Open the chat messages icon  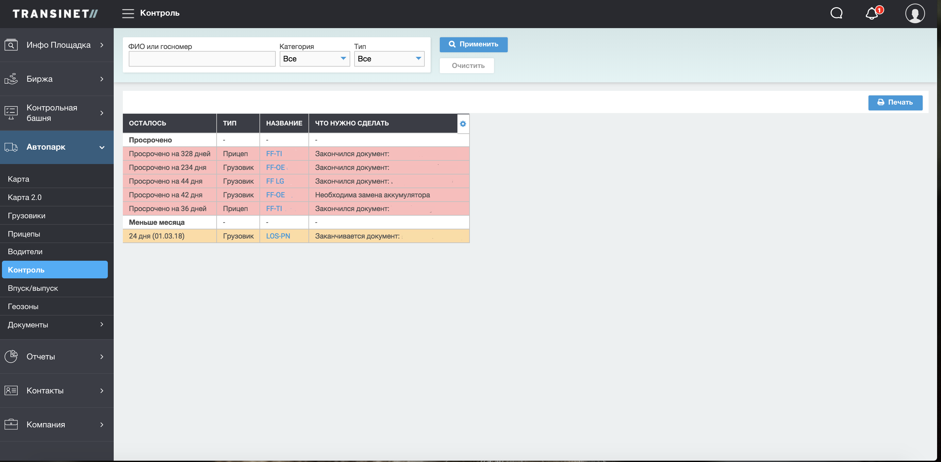click(x=836, y=13)
